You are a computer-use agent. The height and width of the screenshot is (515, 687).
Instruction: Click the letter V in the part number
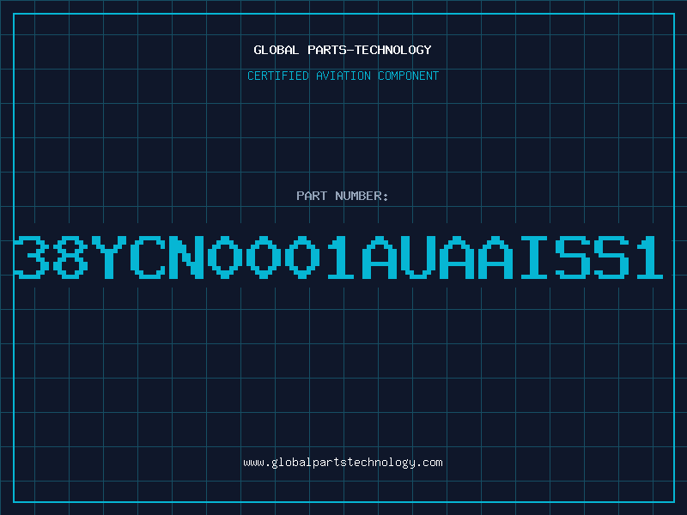pyautogui.click(x=418, y=257)
